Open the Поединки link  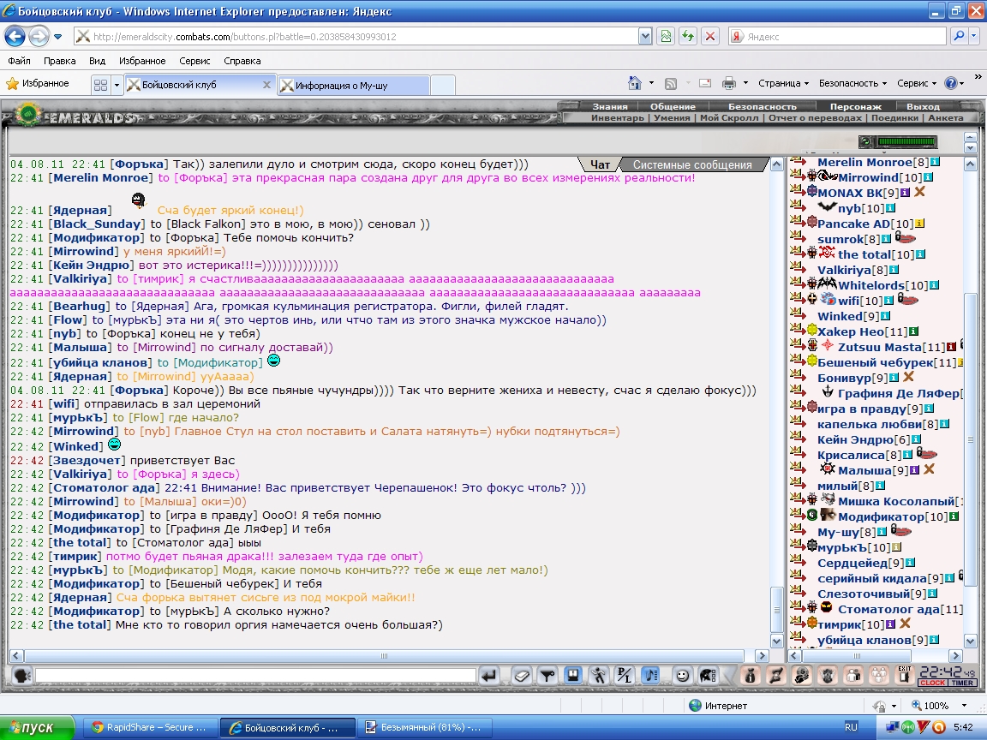click(x=895, y=117)
